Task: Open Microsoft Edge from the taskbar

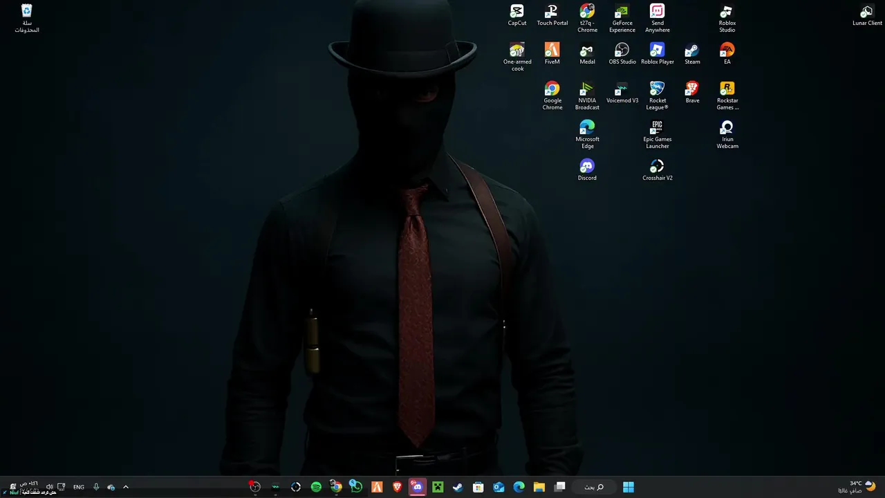Action: point(519,487)
